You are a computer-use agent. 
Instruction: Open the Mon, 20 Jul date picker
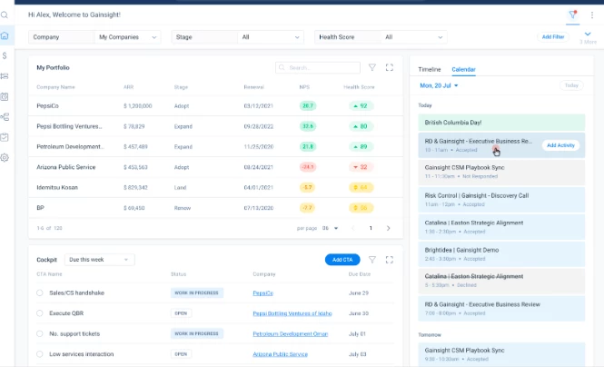pos(439,85)
